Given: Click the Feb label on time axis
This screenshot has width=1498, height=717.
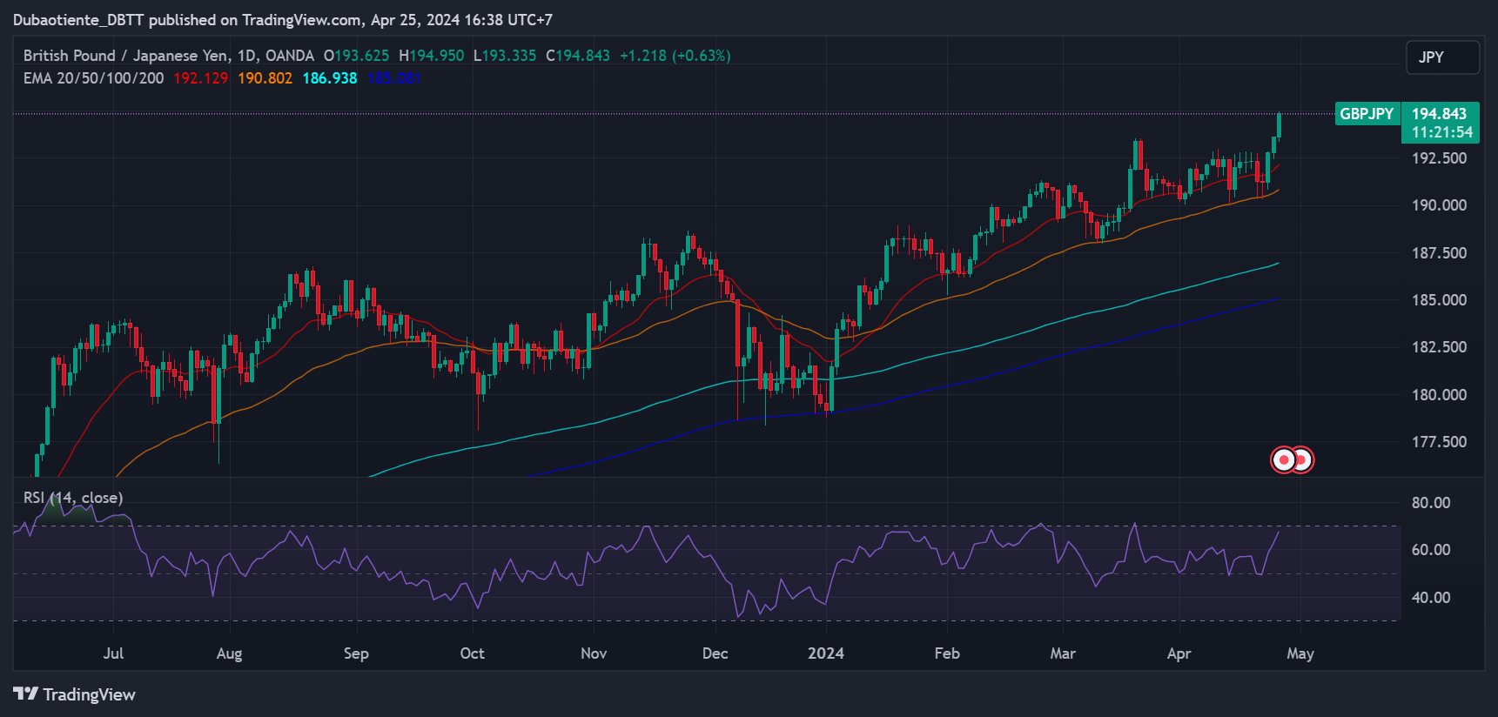Looking at the screenshot, I should [947, 653].
